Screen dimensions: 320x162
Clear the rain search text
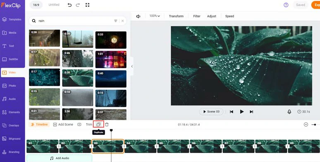[123, 21]
